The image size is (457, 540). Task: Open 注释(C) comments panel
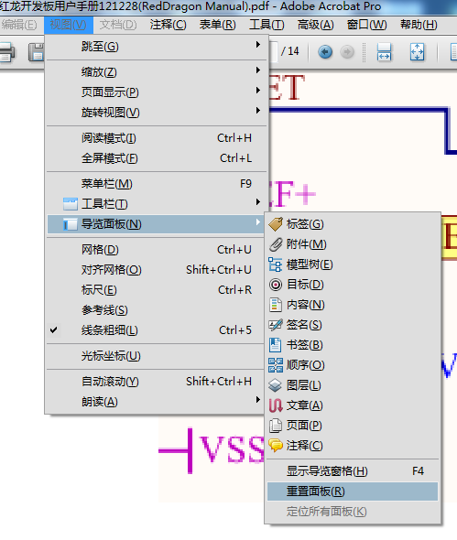coord(353,446)
